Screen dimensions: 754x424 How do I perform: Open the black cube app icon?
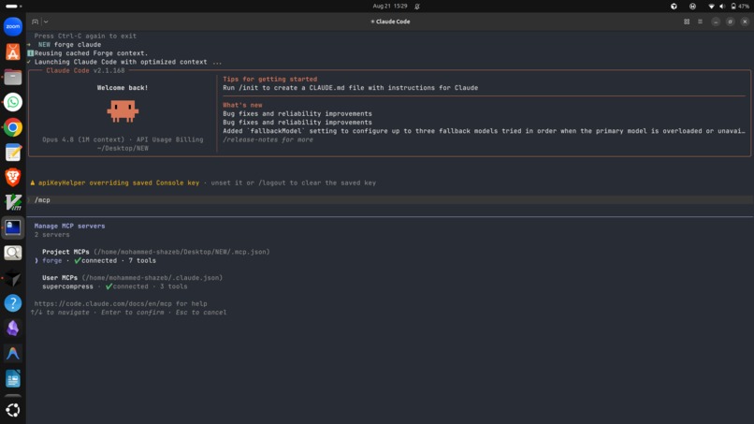point(13,278)
